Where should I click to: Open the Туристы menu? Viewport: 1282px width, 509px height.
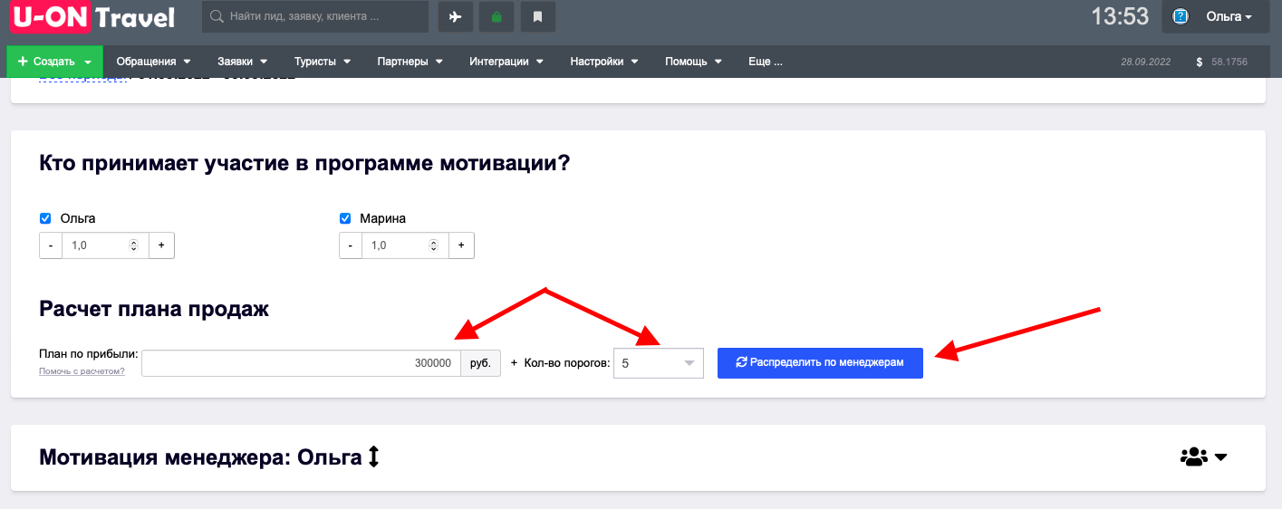[x=323, y=62]
